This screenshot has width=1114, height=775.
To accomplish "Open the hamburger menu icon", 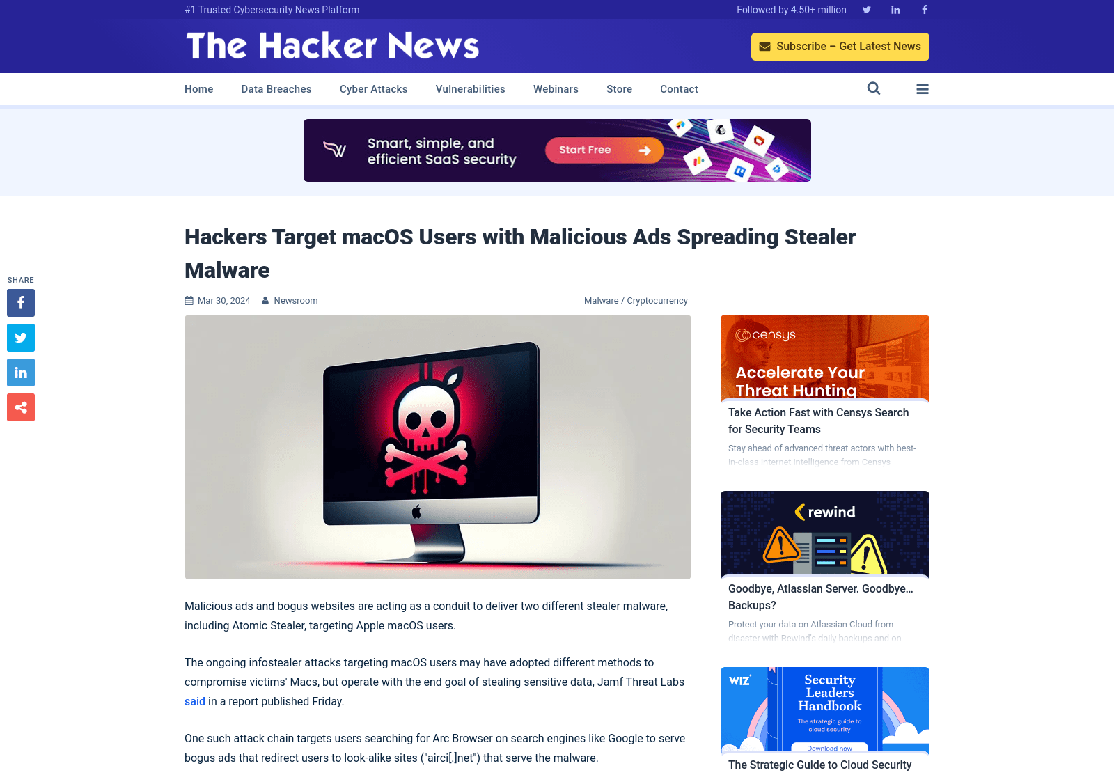I will [x=923, y=89].
